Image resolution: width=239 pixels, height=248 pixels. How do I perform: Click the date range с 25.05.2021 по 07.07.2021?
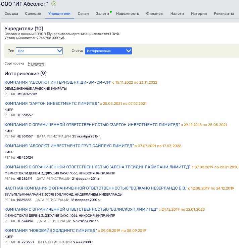(x=123, y=104)
